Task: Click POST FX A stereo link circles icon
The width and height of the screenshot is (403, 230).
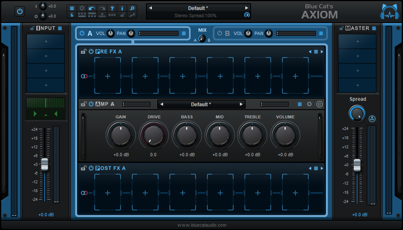Action: click(84, 193)
